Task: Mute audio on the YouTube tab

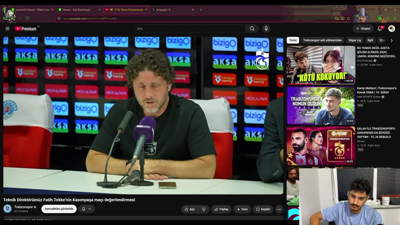Action: pyautogui.click(x=111, y=10)
